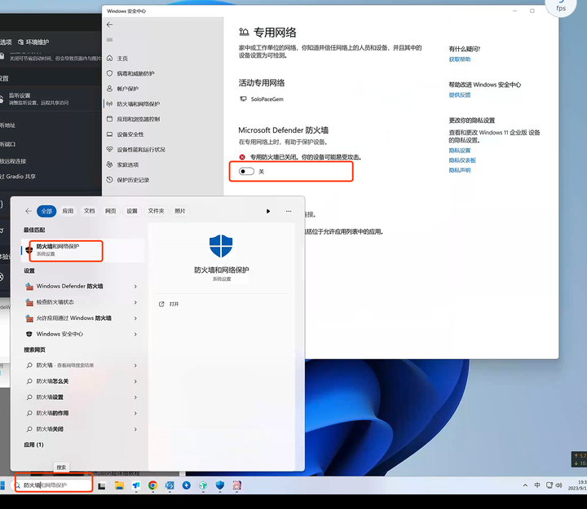Show more search filters with the arrow

coord(268,211)
